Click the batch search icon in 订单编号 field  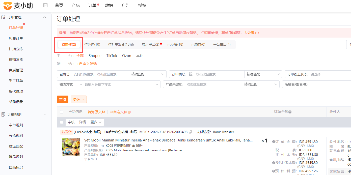191,74
